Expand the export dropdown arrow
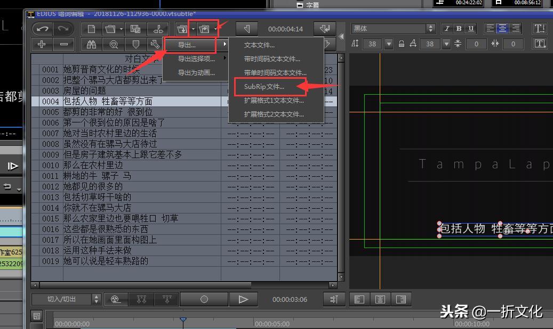The width and height of the screenshot is (553, 329). 215,29
